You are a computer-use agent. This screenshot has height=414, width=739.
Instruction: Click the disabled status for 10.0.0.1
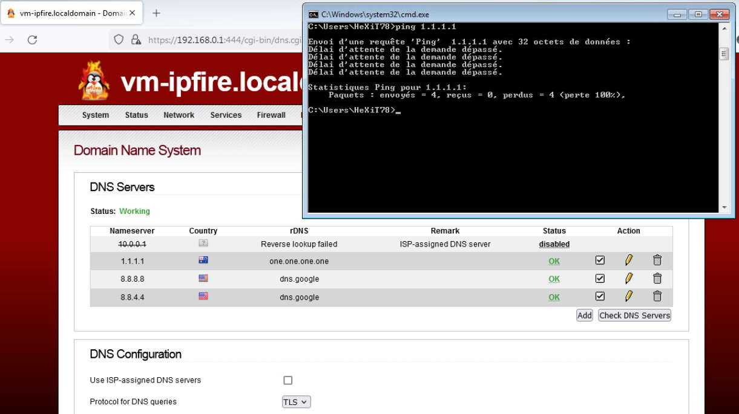(554, 244)
